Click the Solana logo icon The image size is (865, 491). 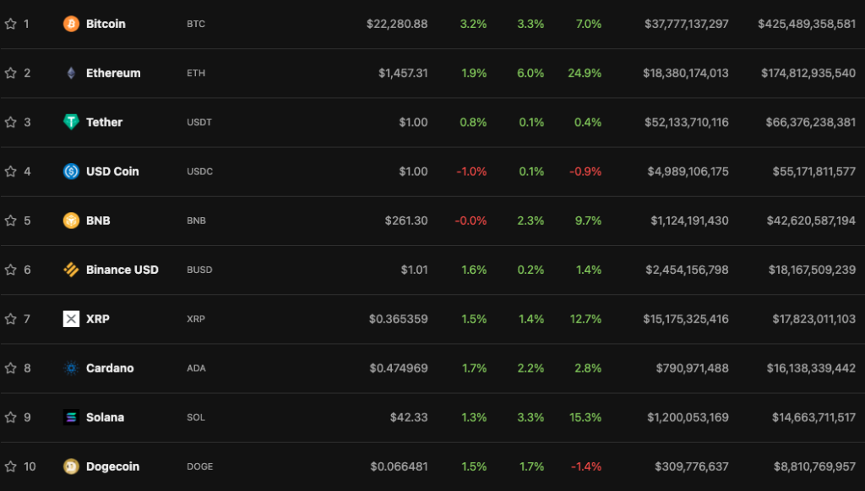pos(72,417)
